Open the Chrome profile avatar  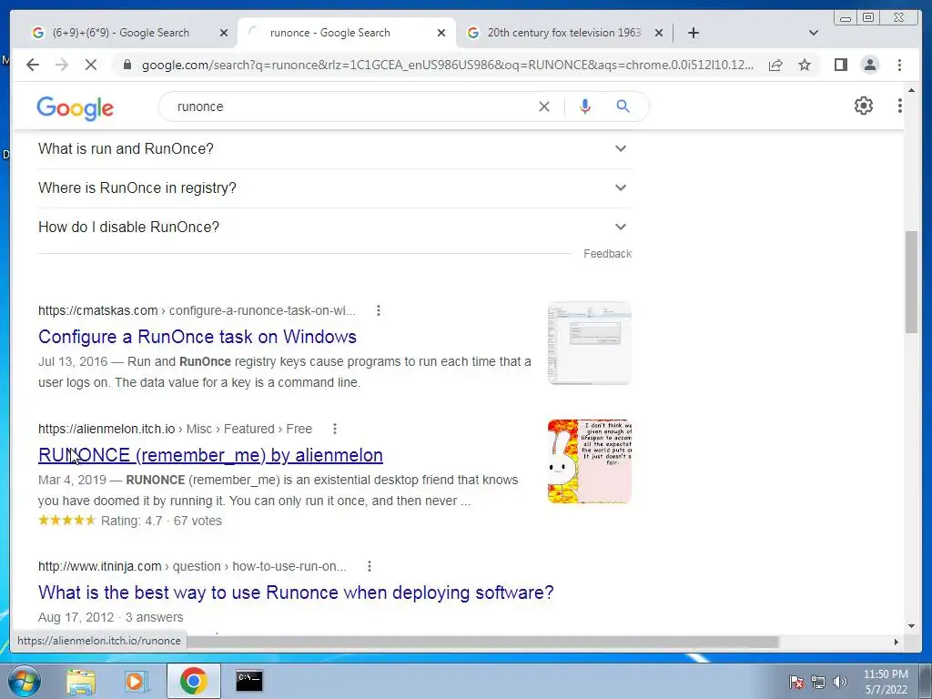click(x=869, y=65)
